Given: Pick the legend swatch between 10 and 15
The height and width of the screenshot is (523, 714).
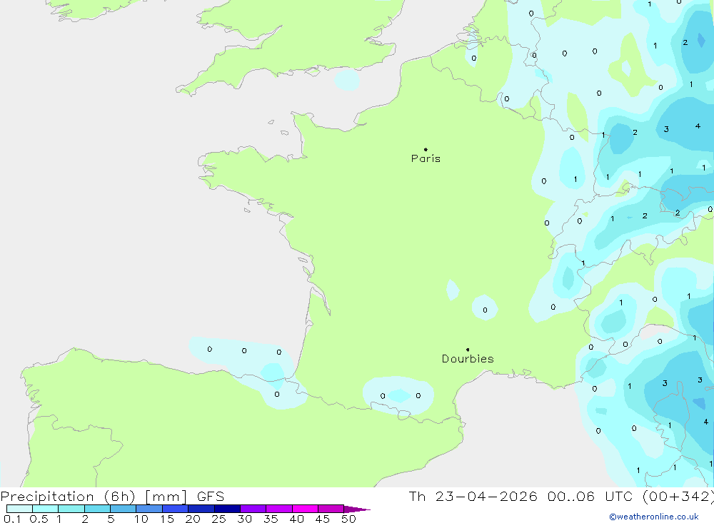Looking at the screenshot, I should (x=149, y=509).
